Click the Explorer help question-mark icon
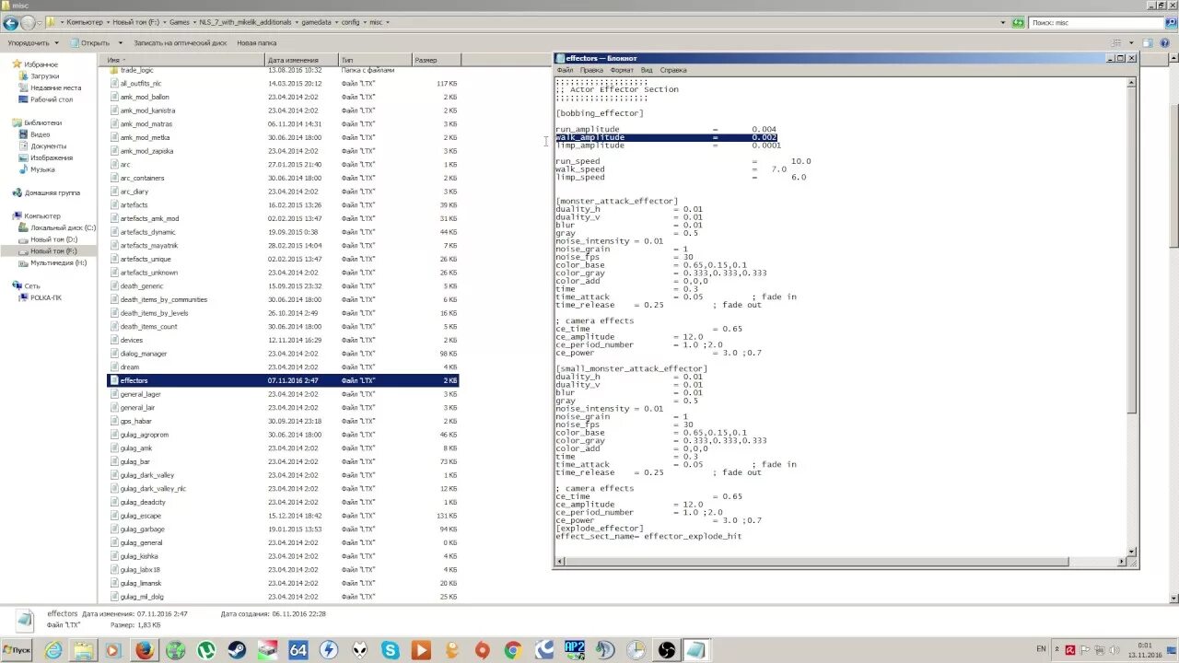The image size is (1179, 663). click(1166, 42)
